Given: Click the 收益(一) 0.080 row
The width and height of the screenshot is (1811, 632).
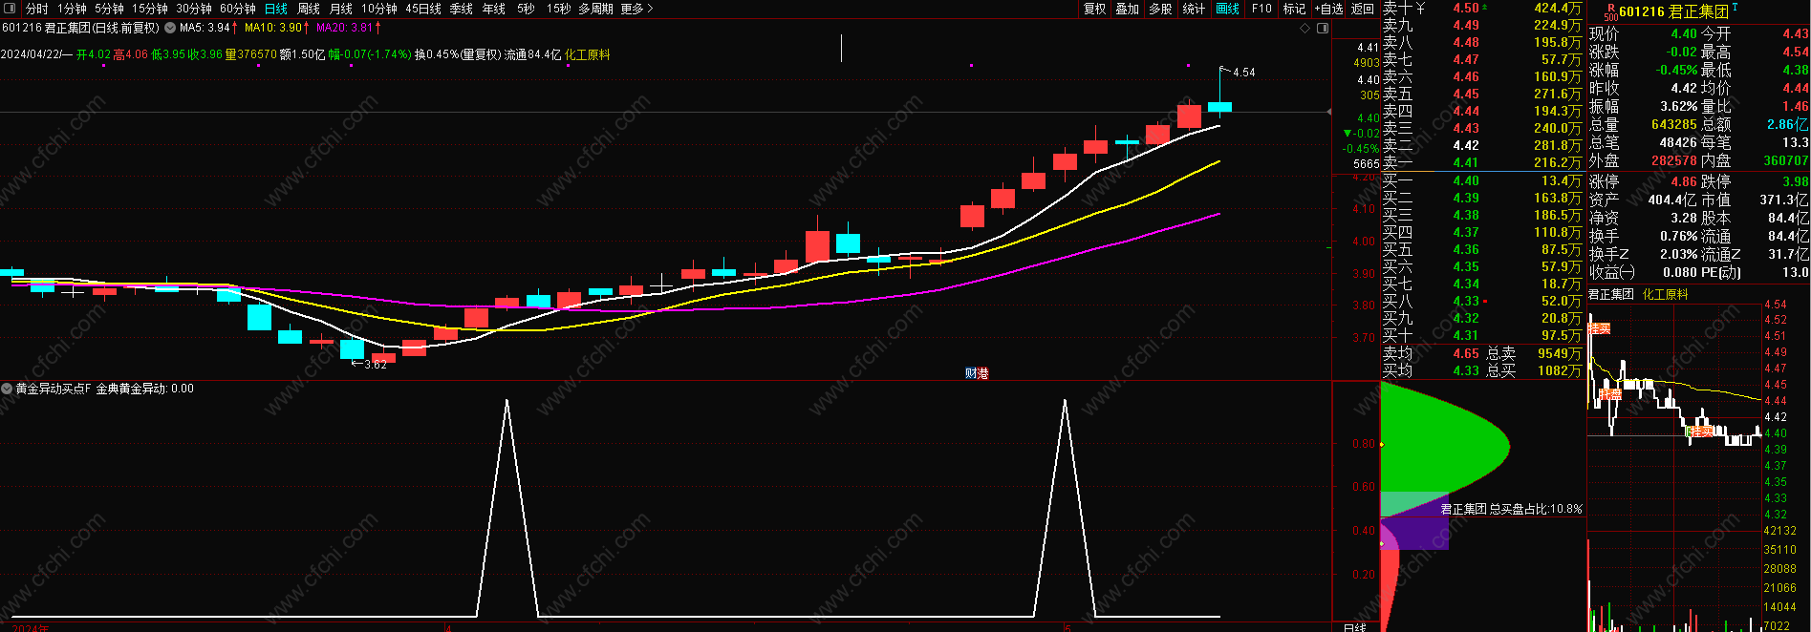Looking at the screenshot, I should 1644,272.
